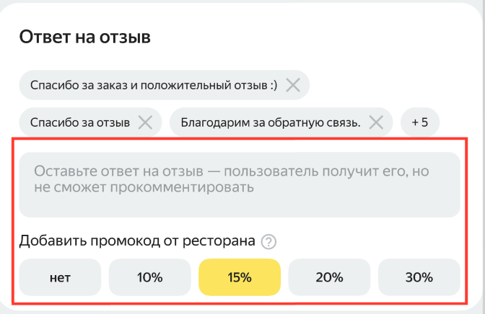Select the "нет" promo code option

(x=60, y=277)
